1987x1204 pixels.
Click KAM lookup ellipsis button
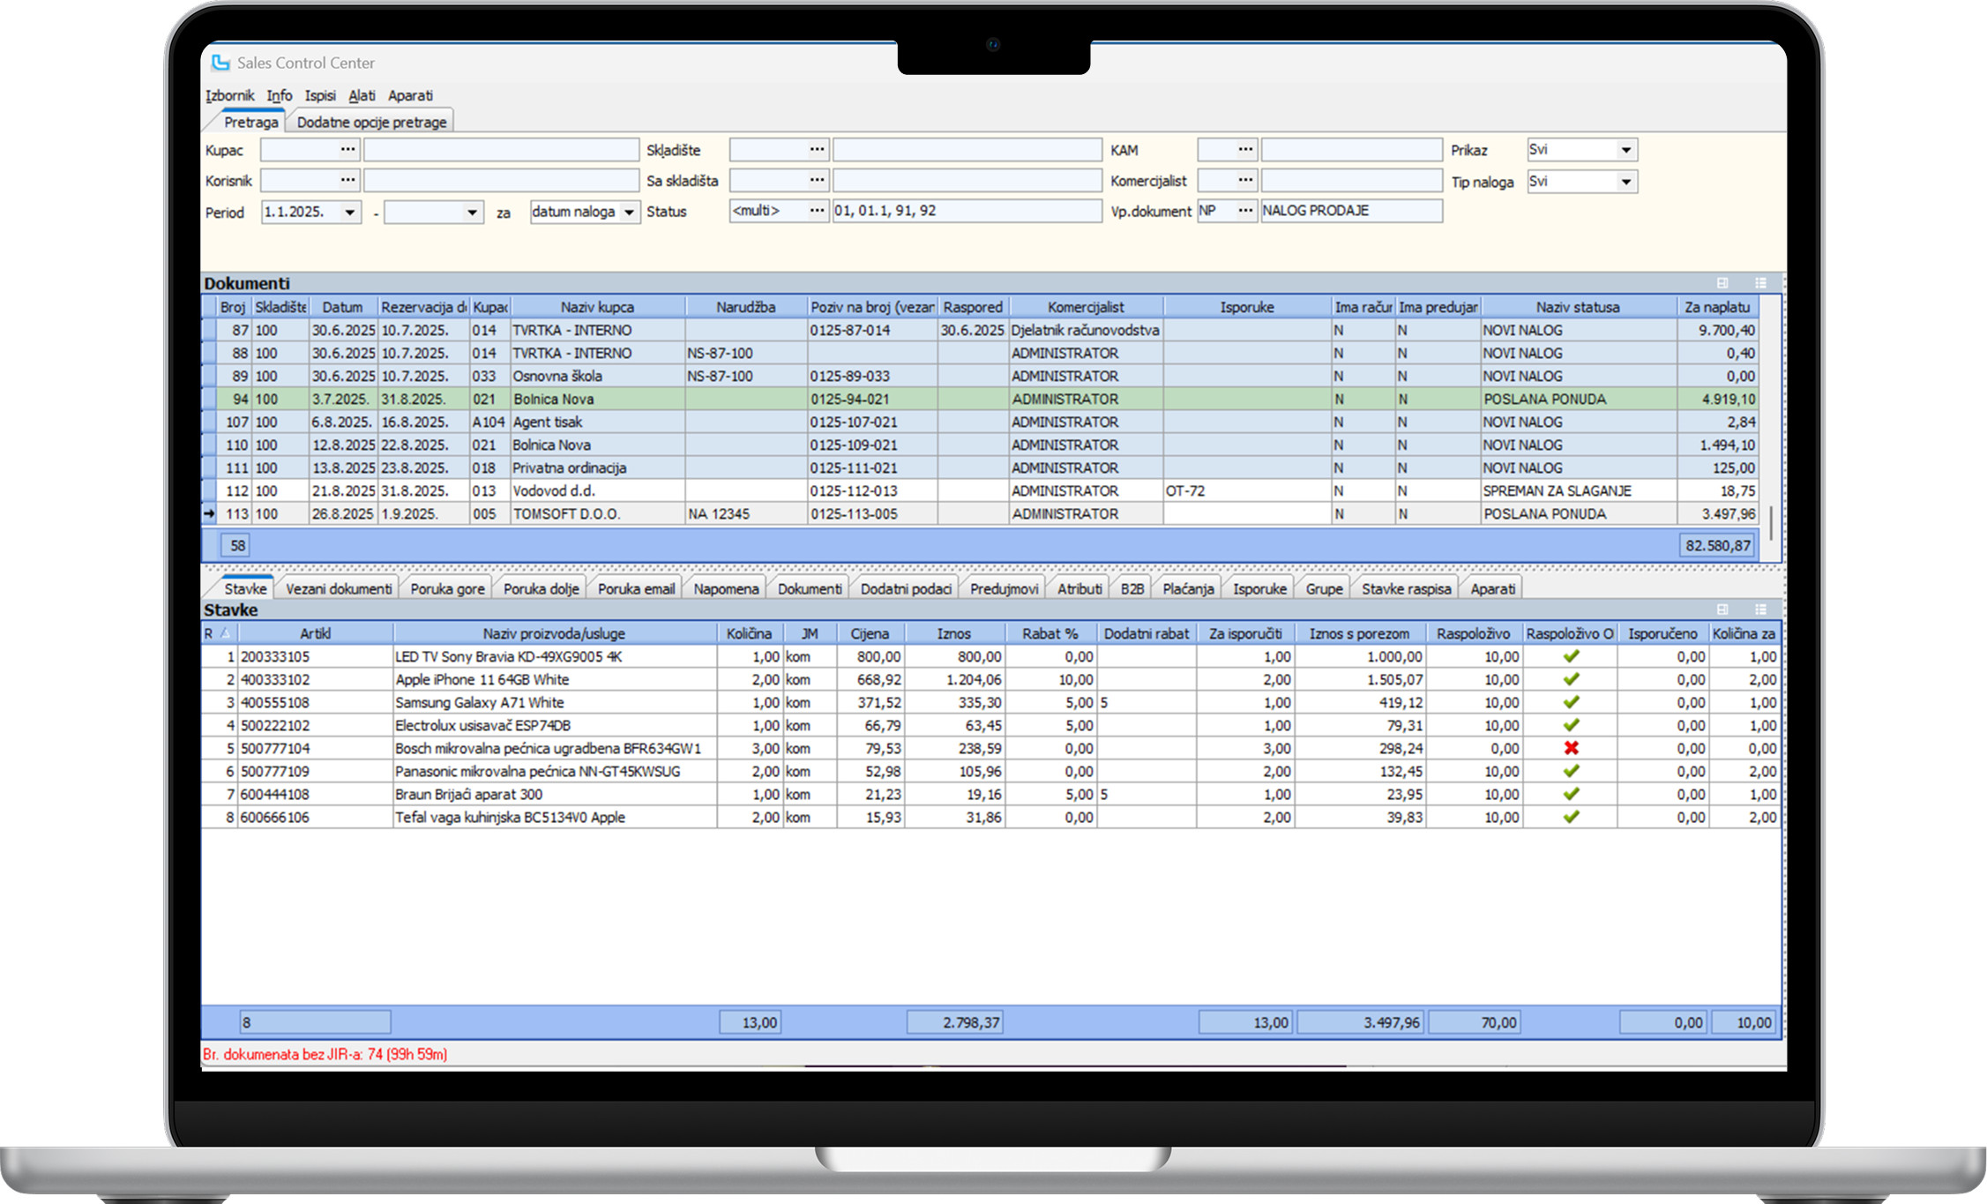pos(1244,150)
